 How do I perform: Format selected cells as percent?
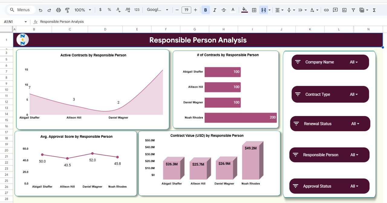click(109, 10)
